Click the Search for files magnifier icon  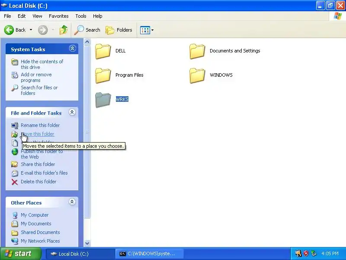point(15,88)
